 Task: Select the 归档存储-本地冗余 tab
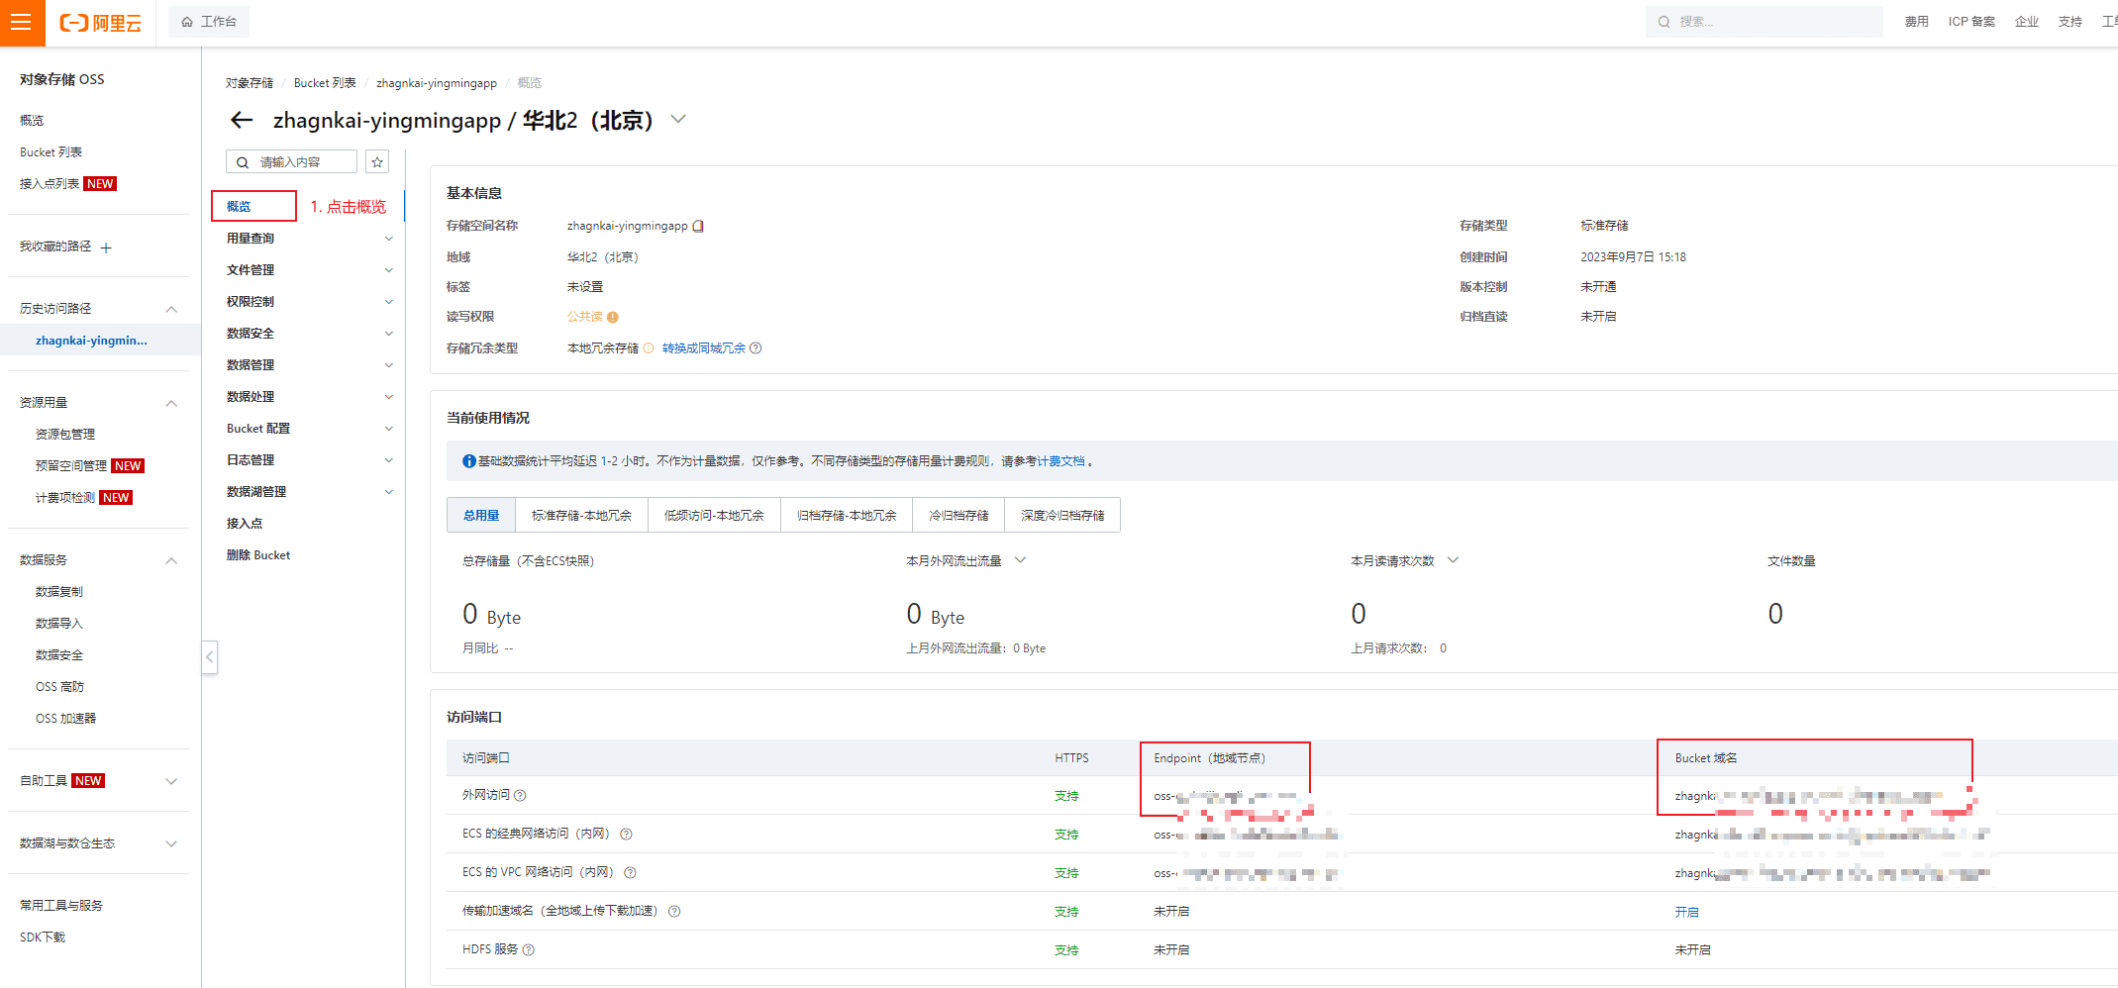pyautogui.click(x=847, y=515)
